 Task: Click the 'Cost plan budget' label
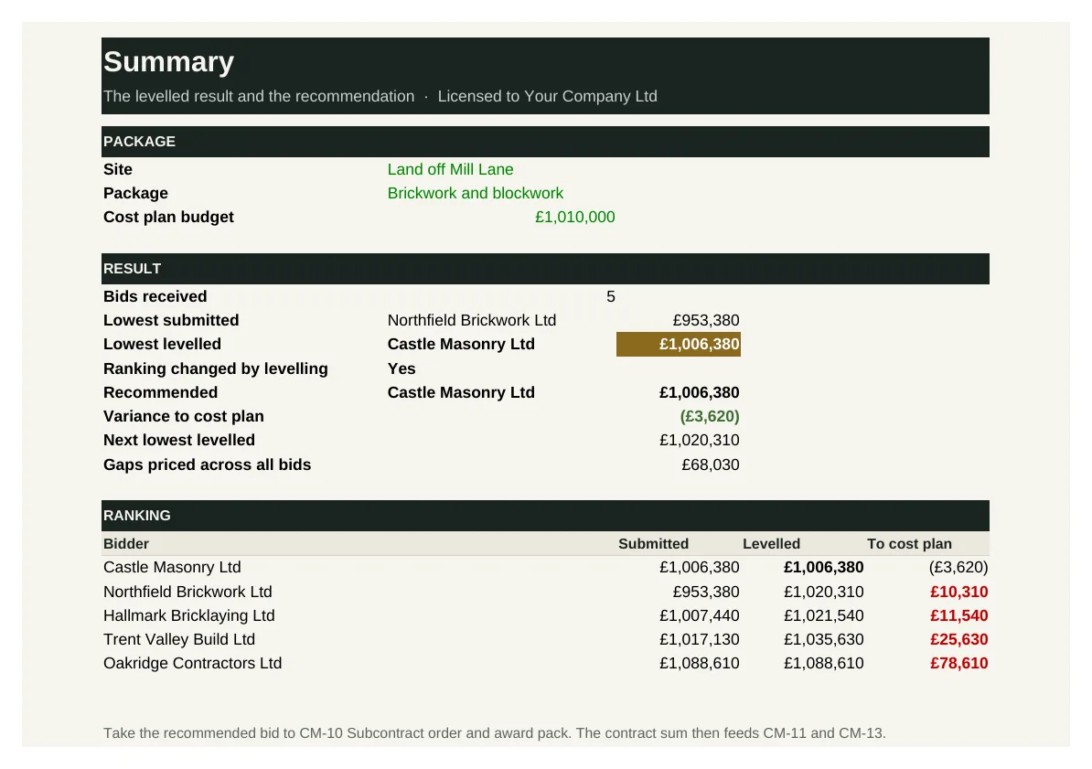click(x=168, y=217)
